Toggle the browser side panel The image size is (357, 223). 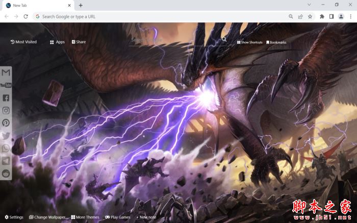331,16
